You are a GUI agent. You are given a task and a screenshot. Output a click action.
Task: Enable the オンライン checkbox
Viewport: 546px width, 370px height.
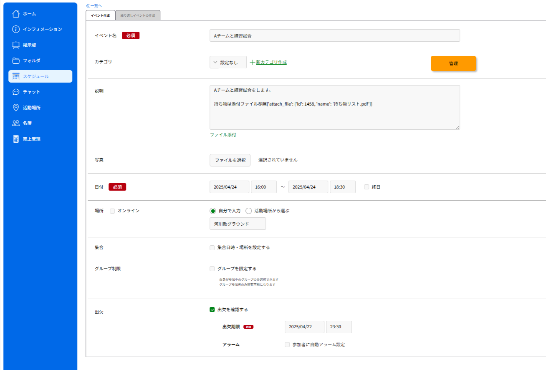(x=112, y=211)
